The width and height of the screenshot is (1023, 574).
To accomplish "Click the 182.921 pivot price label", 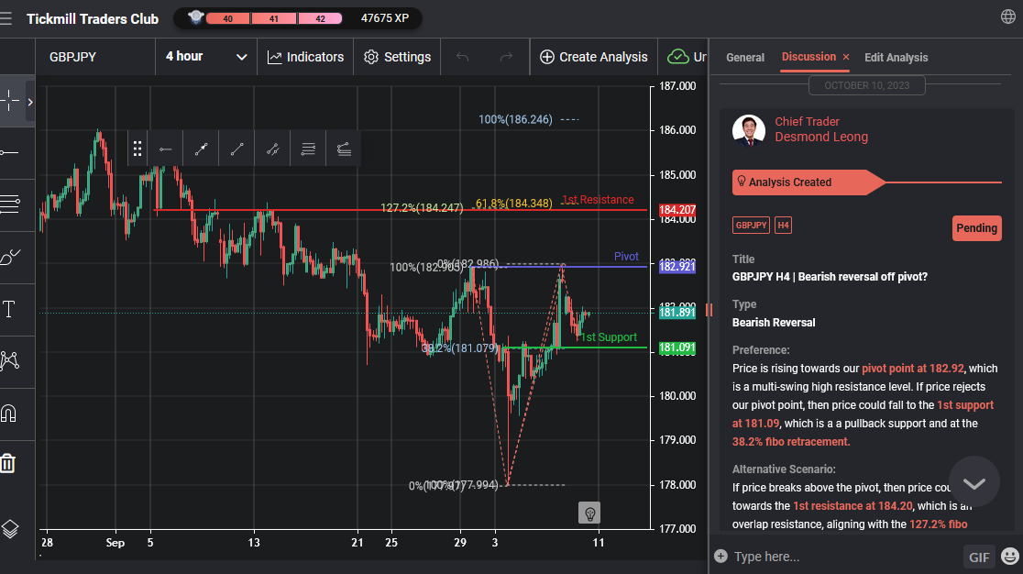I will pyautogui.click(x=677, y=266).
